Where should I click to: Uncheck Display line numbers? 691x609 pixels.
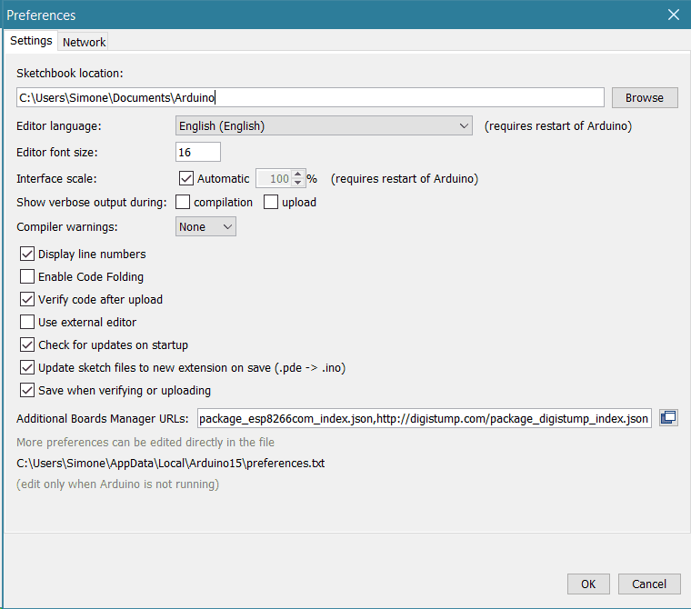tap(27, 255)
